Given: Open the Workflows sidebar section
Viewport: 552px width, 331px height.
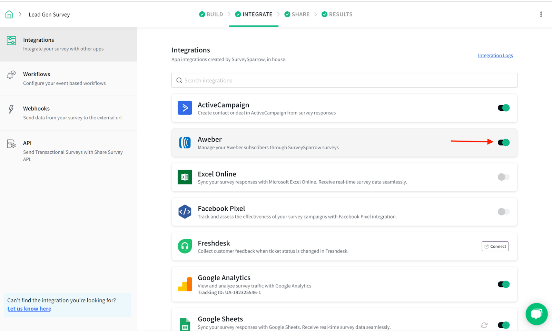Looking at the screenshot, I should 68,79.
